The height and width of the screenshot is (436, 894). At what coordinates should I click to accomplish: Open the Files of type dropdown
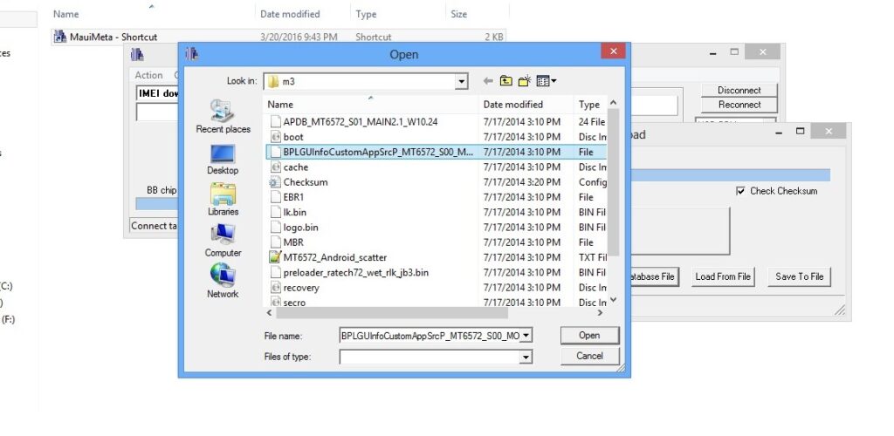[x=525, y=356]
